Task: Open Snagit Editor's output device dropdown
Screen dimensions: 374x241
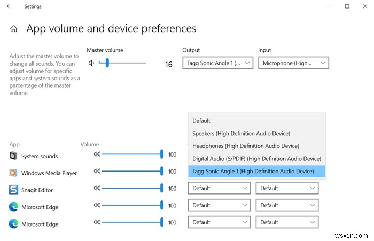Action: [219, 188]
